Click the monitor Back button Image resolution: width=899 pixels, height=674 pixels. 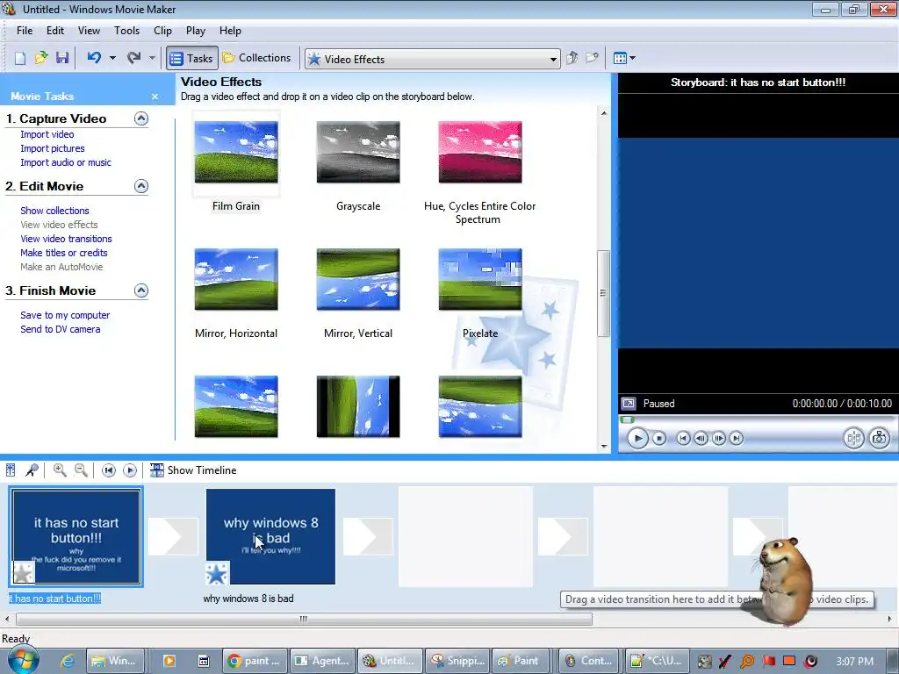tap(683, 439)
